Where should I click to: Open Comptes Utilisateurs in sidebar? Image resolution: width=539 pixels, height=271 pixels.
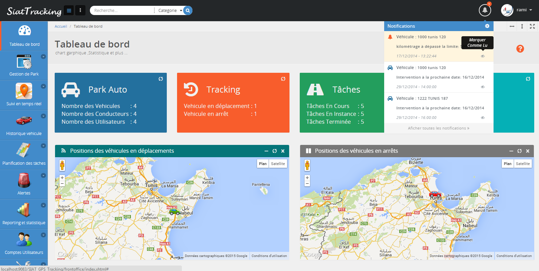24,244
